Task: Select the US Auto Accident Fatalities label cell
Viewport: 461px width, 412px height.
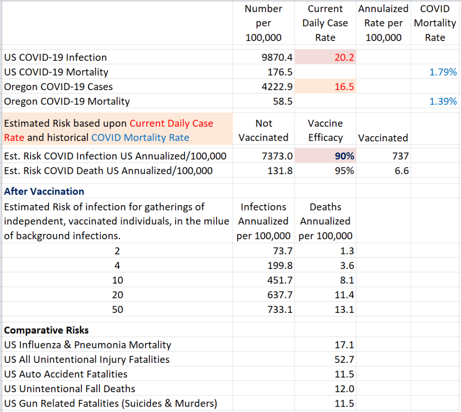Action: click(x=66, y=374)
